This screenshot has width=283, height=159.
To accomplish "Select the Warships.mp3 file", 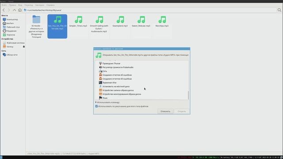I will point(162,22).
